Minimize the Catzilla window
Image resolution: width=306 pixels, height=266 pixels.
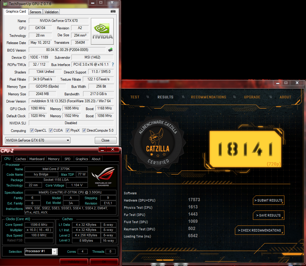pyautogui.click(x=277, y=83)
